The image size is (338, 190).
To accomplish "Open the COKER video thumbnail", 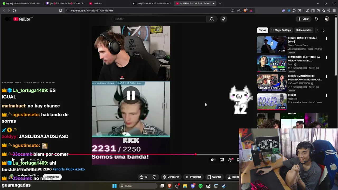I will (271, 102).
